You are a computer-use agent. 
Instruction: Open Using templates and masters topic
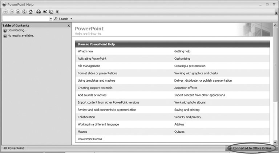point(96,81)
